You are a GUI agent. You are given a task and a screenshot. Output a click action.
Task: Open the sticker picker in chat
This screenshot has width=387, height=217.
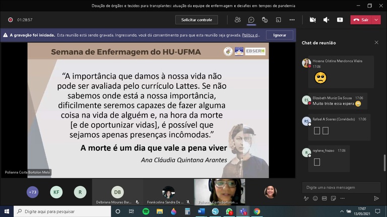(x=334, y=198)
